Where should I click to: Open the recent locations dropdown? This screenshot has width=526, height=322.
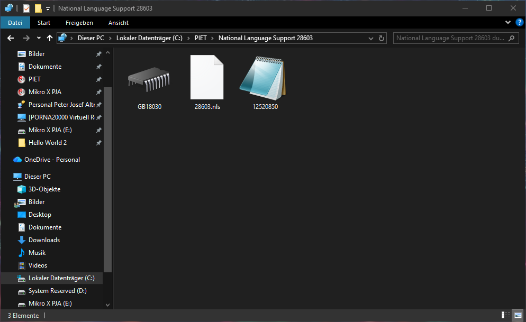pyautogui.click(x=39, y=38)
